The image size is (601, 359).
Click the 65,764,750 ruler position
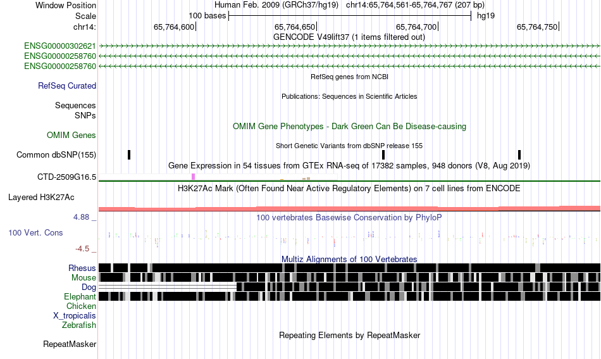pyautogui.click(x=537, y=27)
